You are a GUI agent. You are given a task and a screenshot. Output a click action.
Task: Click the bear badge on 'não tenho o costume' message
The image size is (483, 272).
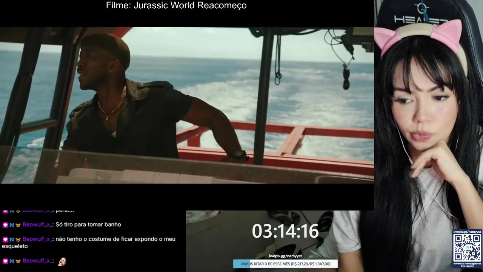(x=18, y=239)
